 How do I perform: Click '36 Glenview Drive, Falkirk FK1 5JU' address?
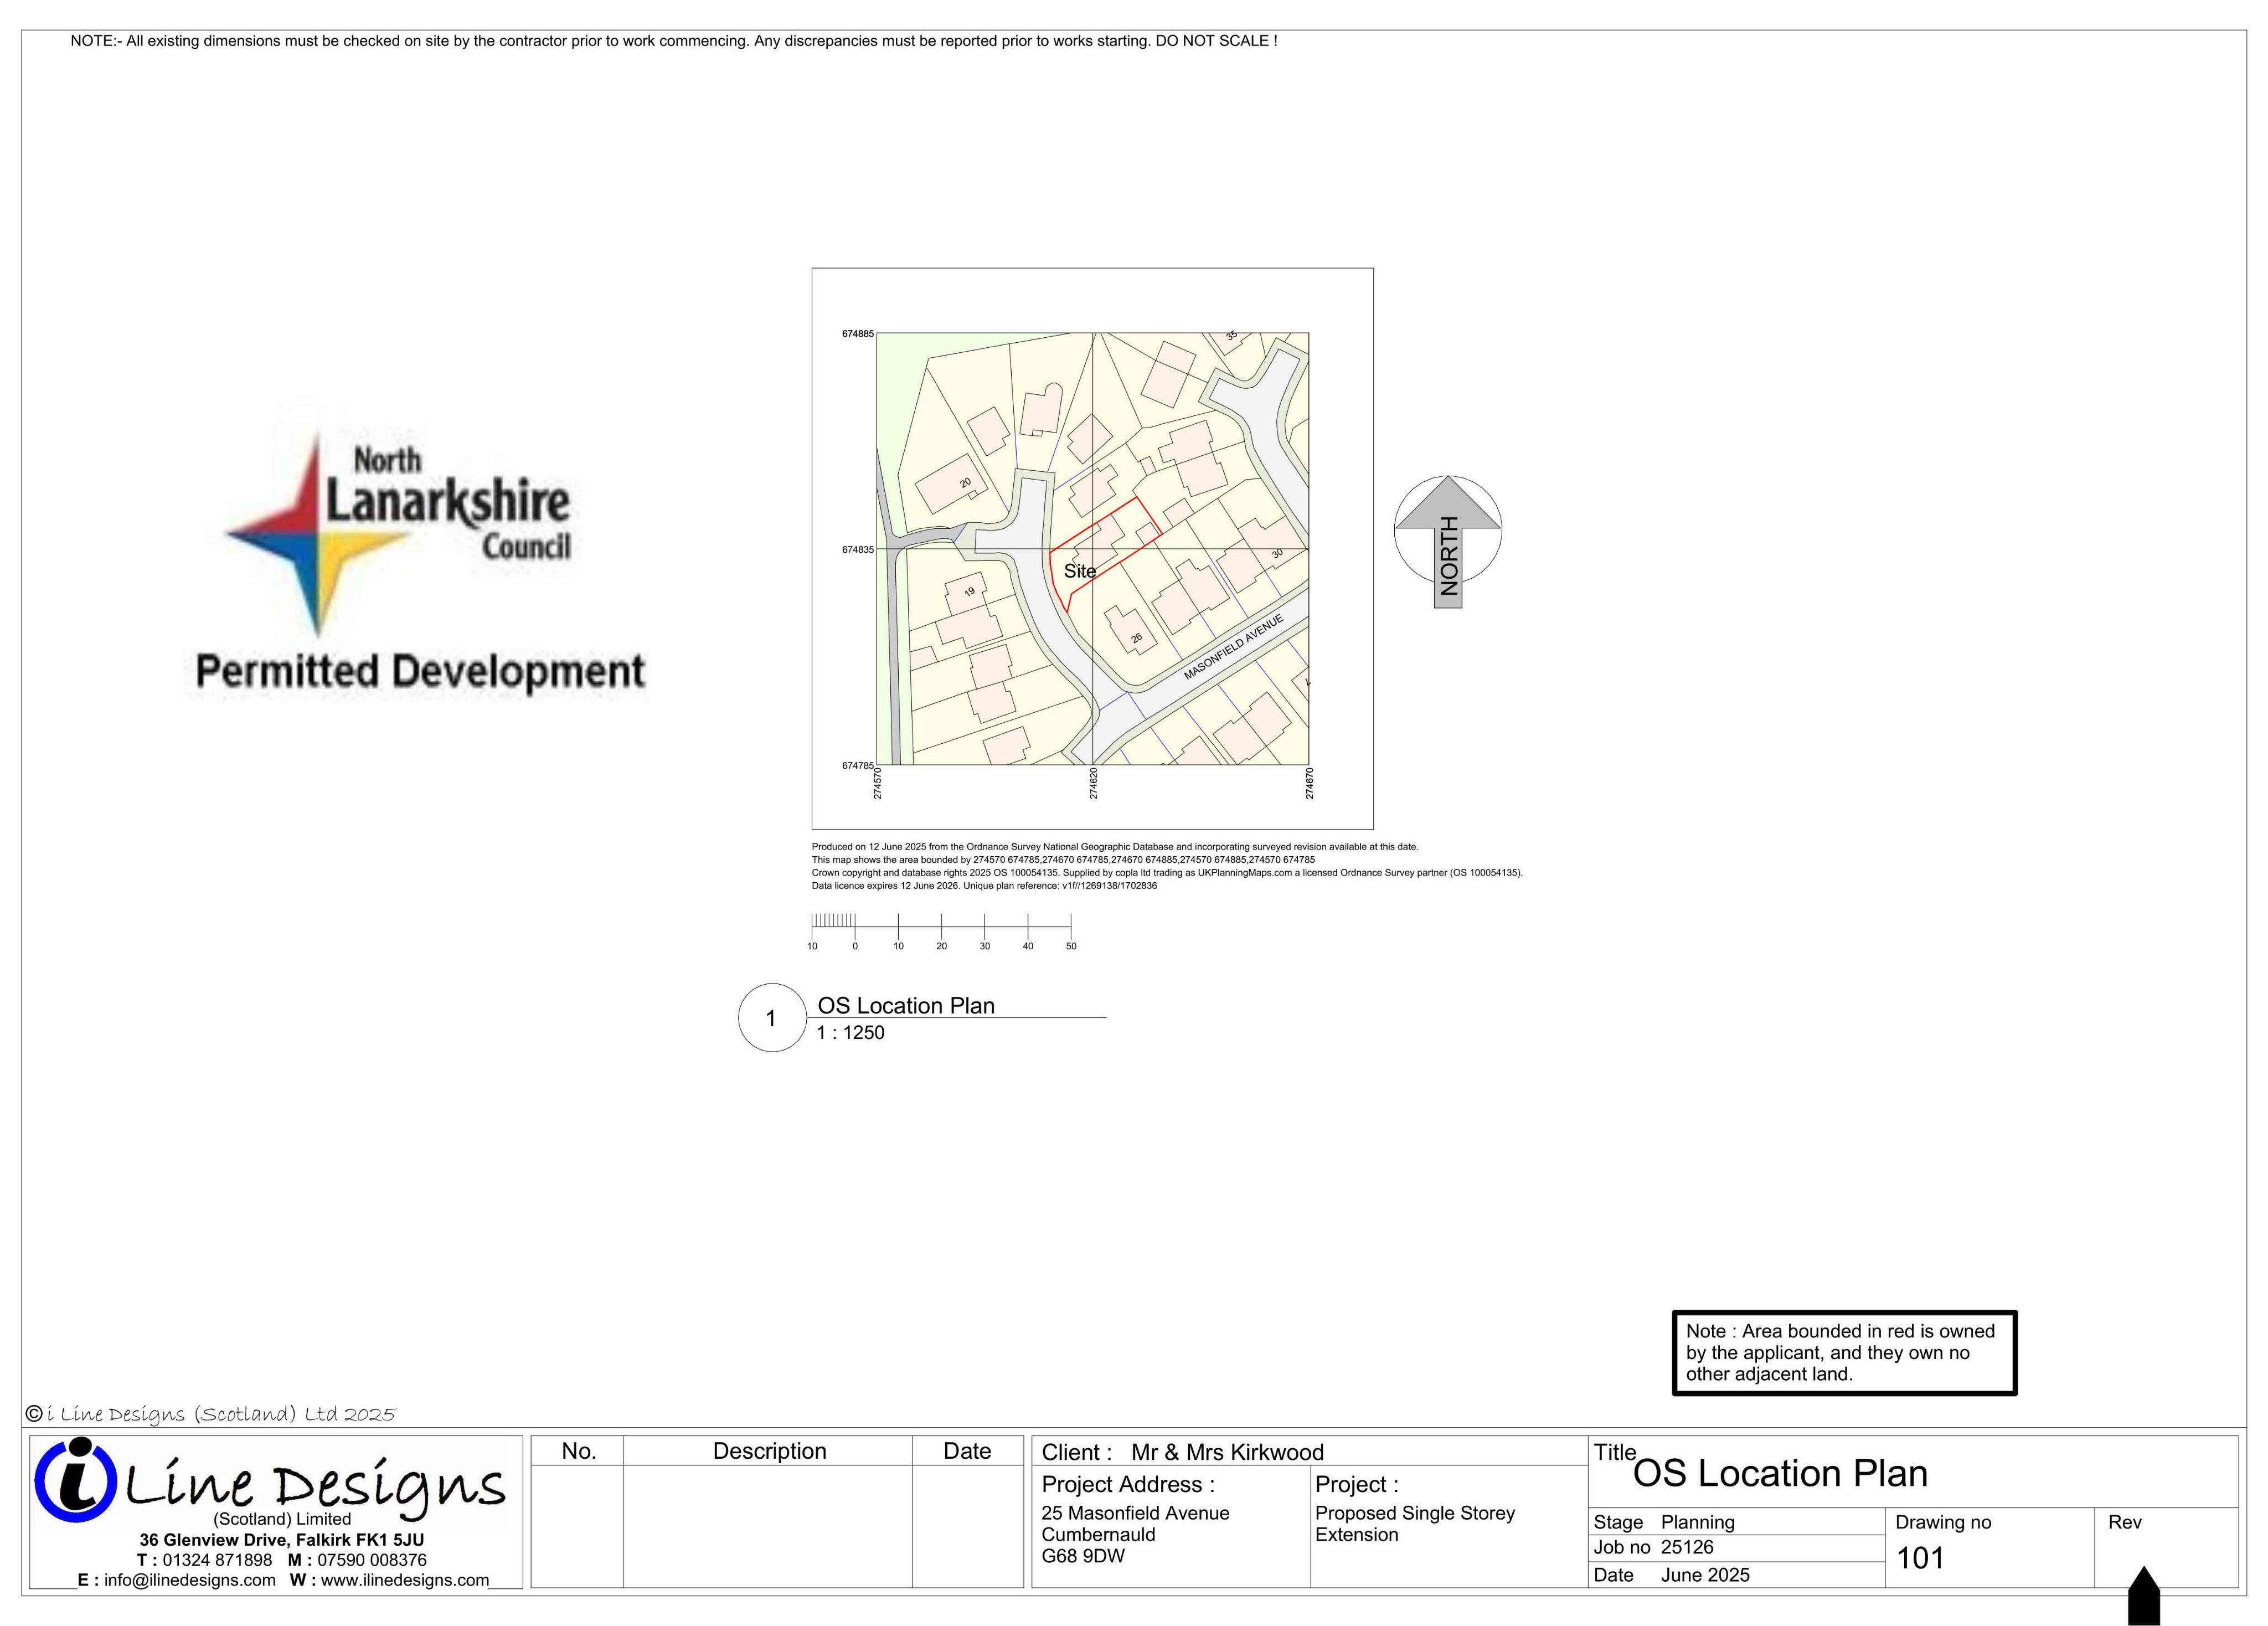coord(281,1540)
